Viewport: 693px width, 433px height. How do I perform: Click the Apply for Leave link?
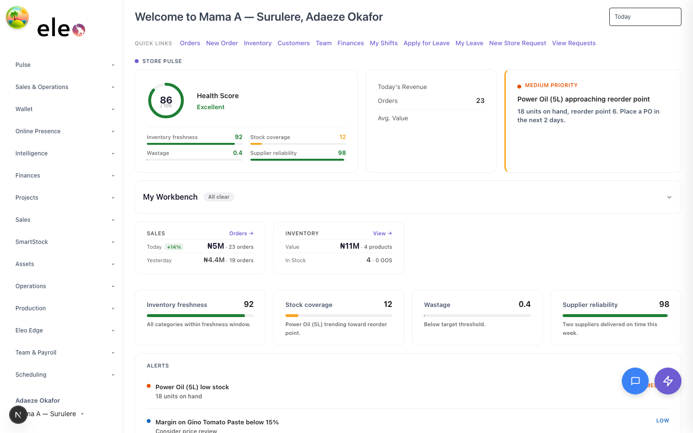tap(426, 43)
